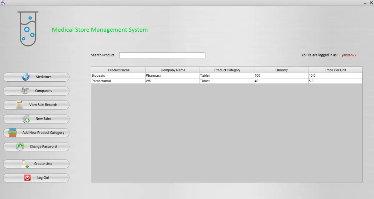Click the application icon in the title bar
374x199 pixels.
click(x=3, y=2)
